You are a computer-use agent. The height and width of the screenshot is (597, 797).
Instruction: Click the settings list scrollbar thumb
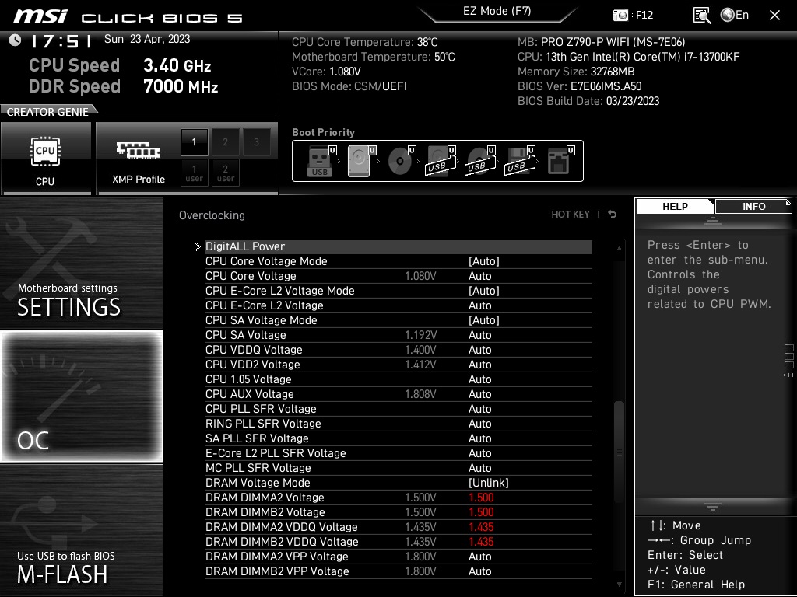click(619, 452)
